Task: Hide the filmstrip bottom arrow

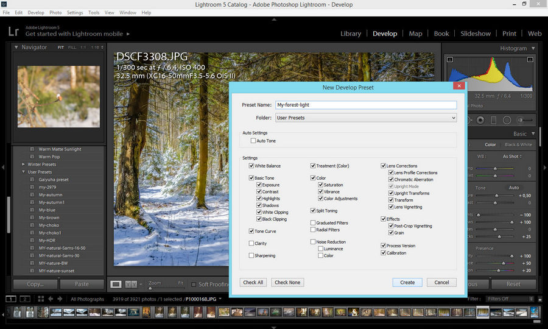Action: click(x=274, y=327)
